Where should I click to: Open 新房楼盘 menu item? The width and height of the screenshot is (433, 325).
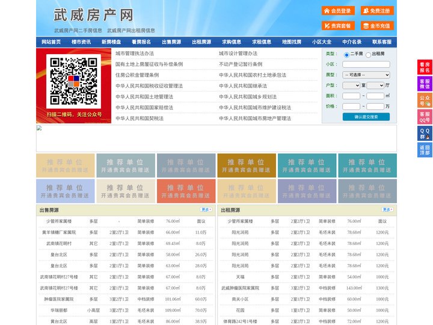[111, 42]
